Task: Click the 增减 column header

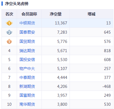Action: (91, 14)
